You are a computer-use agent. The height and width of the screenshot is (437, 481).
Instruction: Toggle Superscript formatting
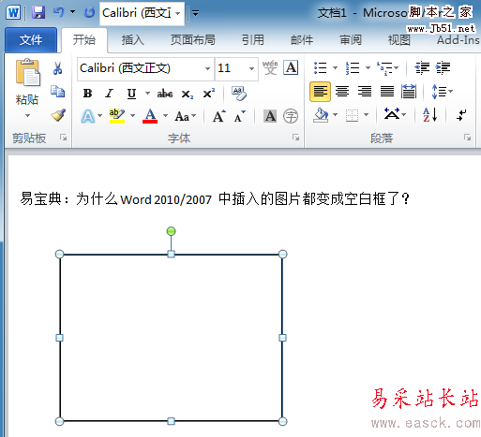click(x=209, y=93)
